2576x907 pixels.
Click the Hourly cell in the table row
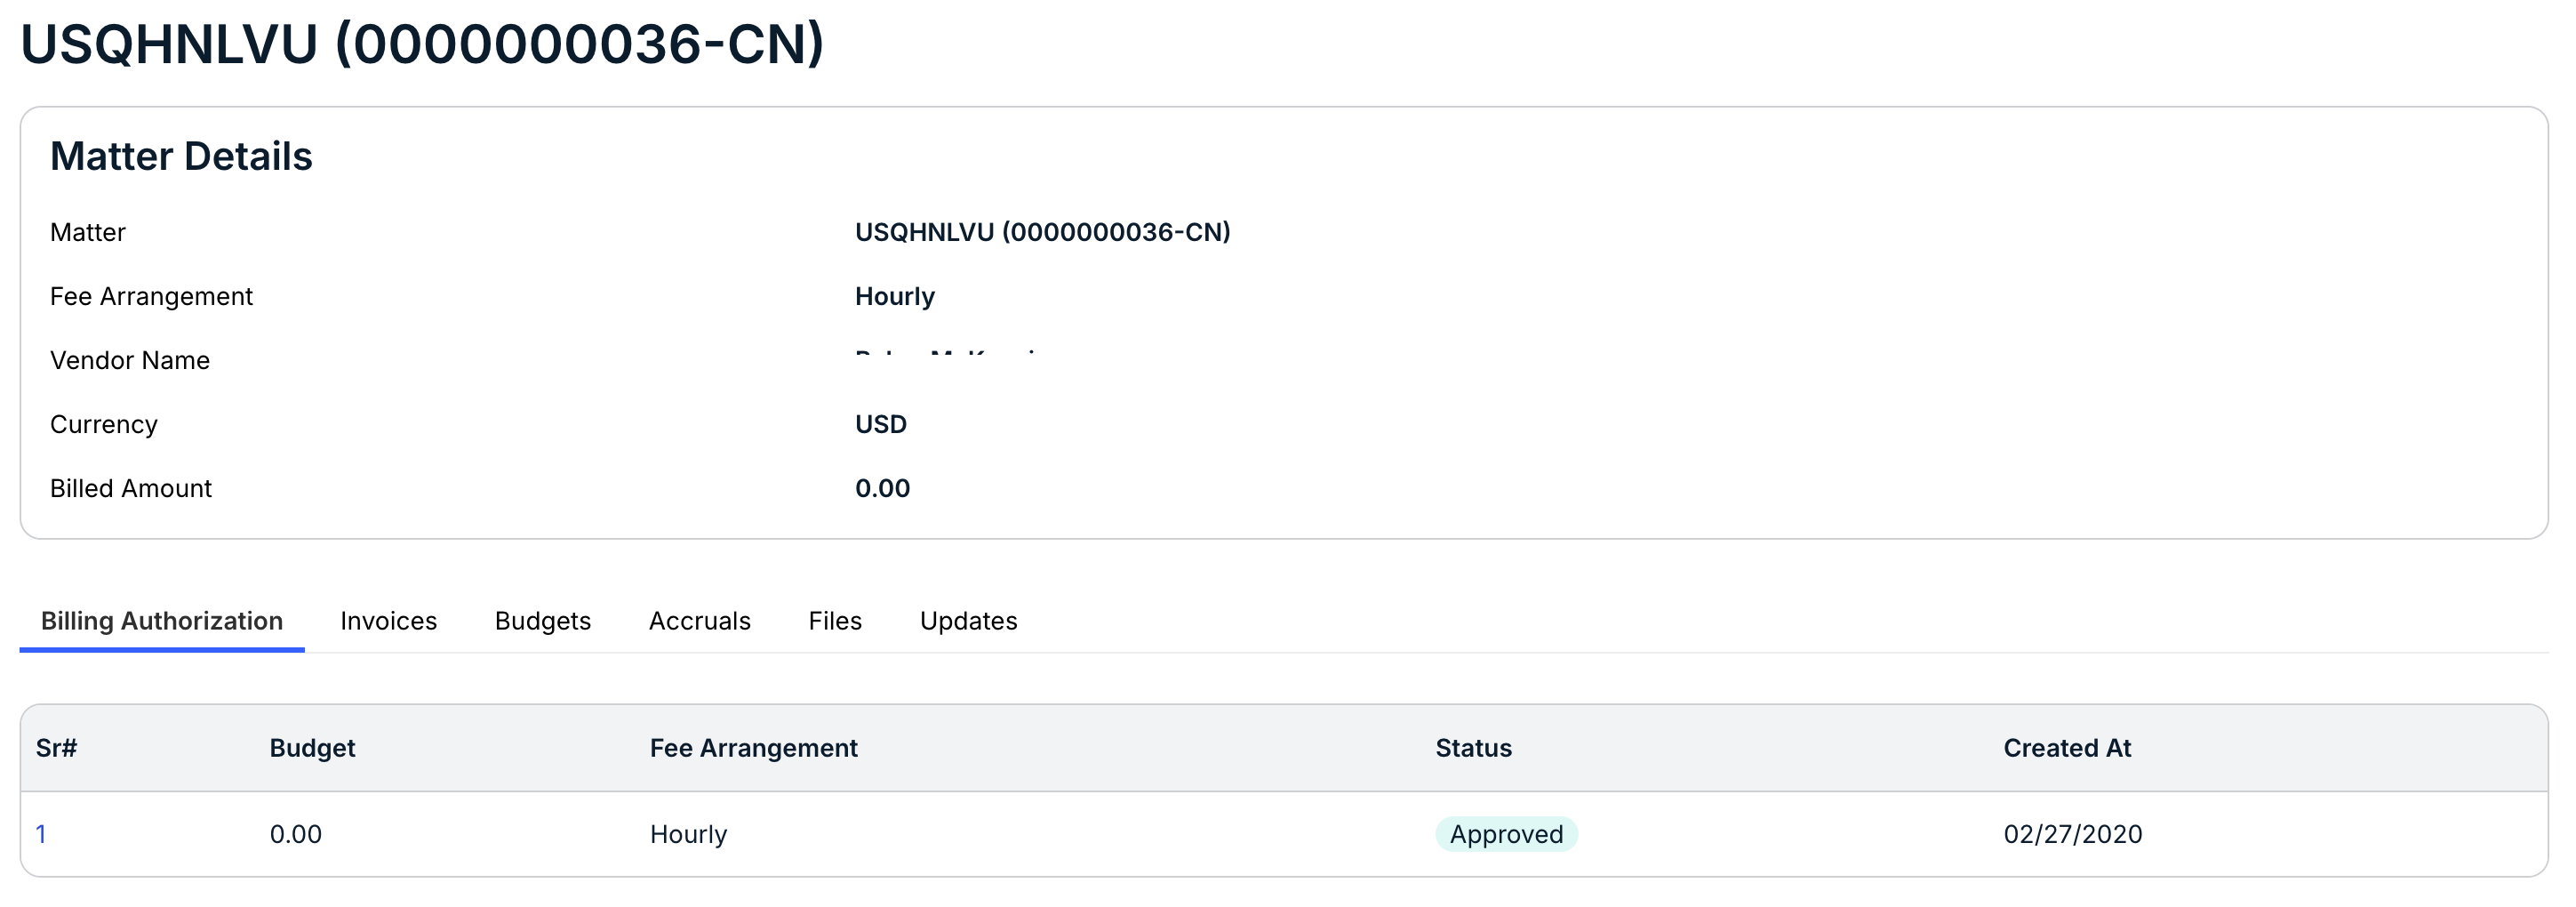coord(688,834)
